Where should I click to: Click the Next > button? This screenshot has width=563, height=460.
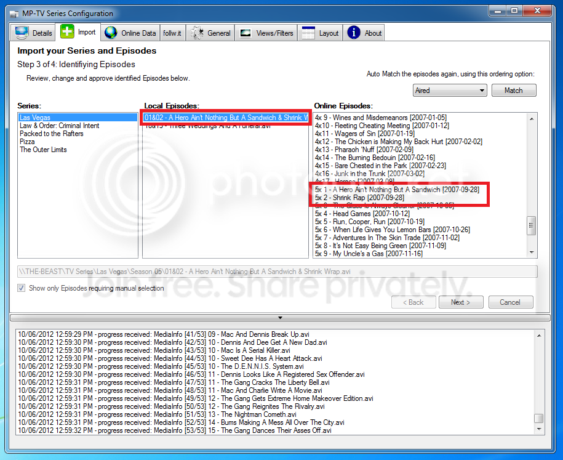coord(461,302)
